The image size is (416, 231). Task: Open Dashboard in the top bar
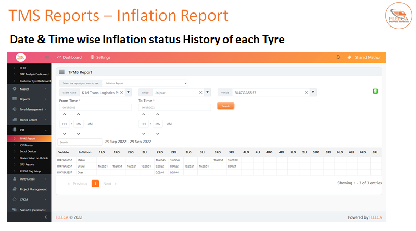click(x=69, y=57)
